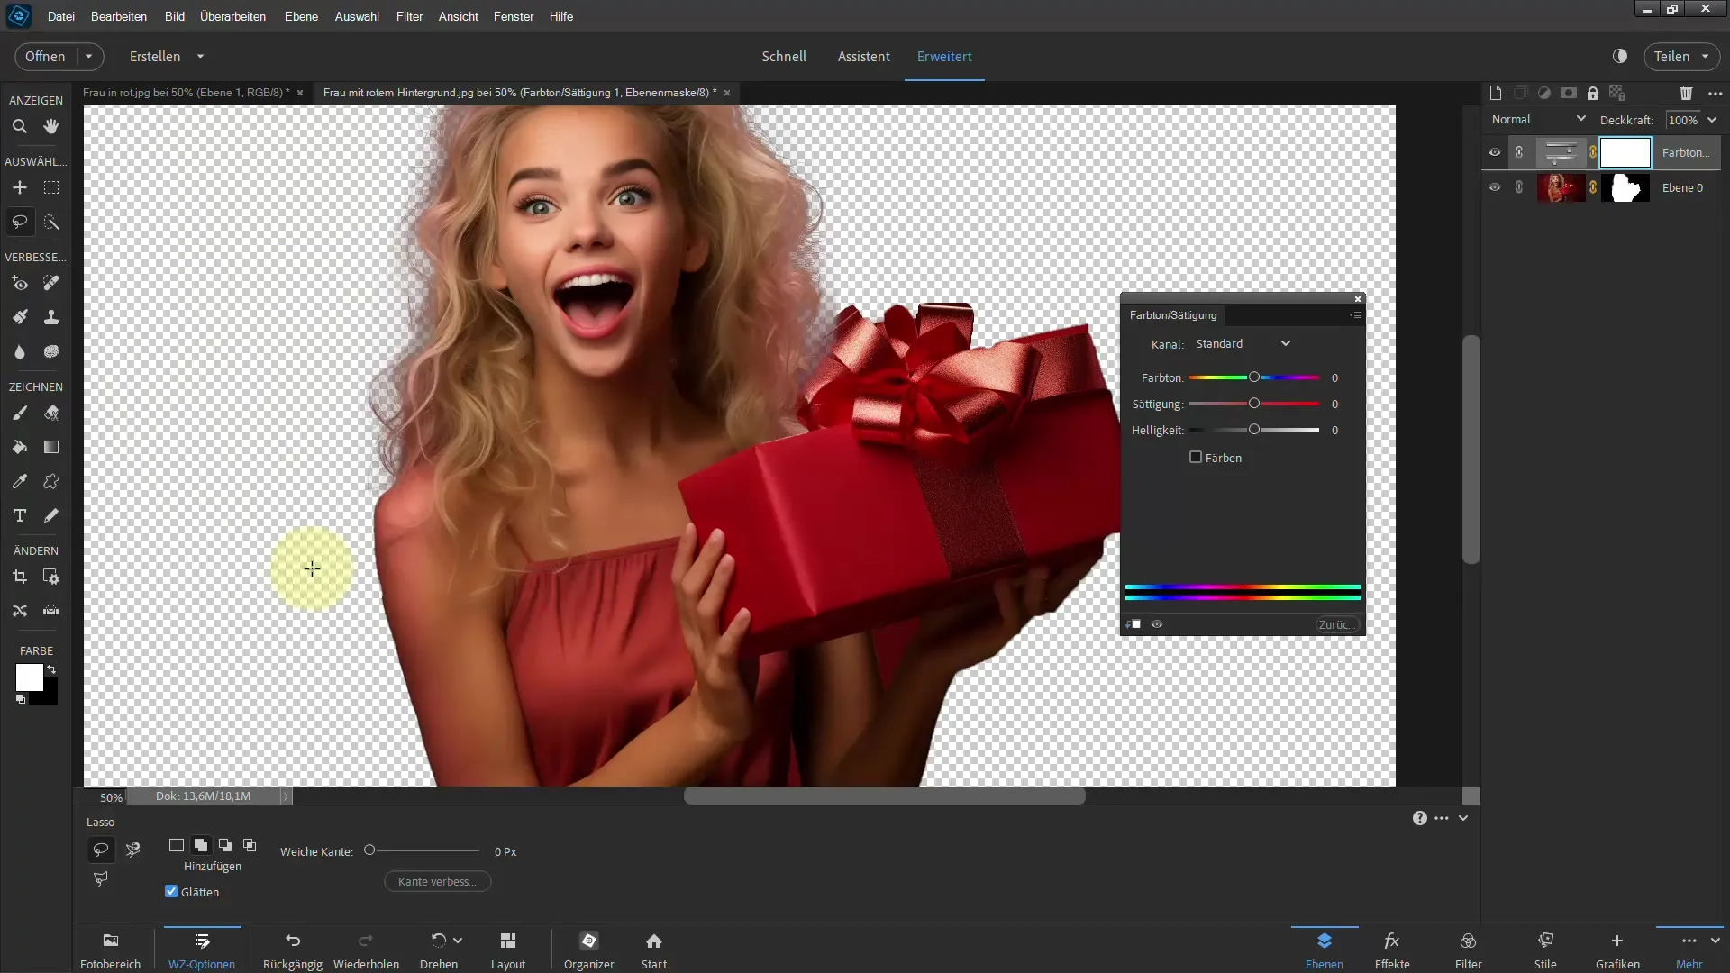
Task: Select the Move tool
Action: [x=18, y=186]
